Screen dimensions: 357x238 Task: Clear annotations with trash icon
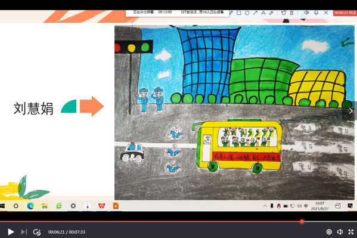click(291, 13)
